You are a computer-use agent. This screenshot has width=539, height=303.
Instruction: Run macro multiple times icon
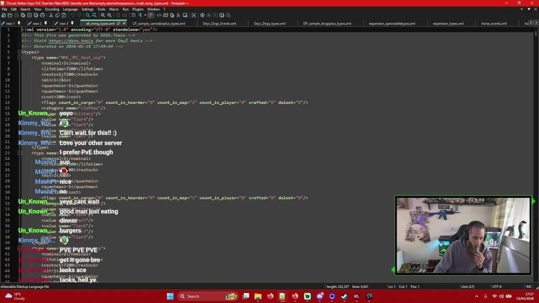(221, 15)
